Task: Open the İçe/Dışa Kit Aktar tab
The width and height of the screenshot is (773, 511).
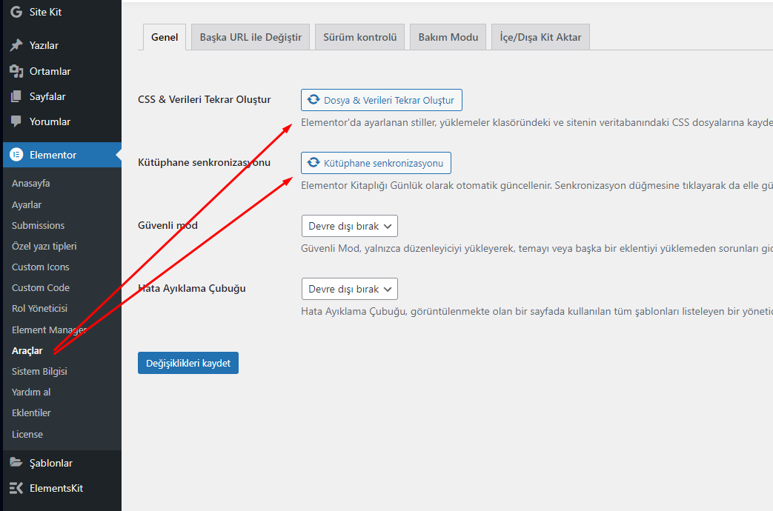Action: pos(540,37)
